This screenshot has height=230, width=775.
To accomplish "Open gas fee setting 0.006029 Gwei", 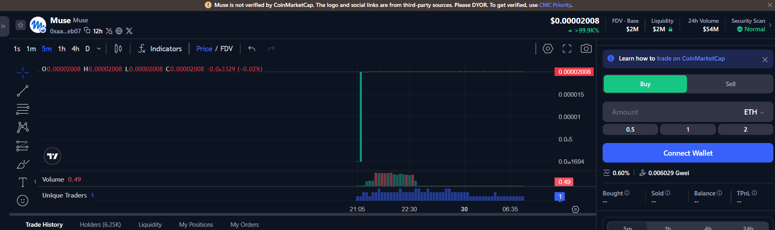I will click(x=664, y=173).
